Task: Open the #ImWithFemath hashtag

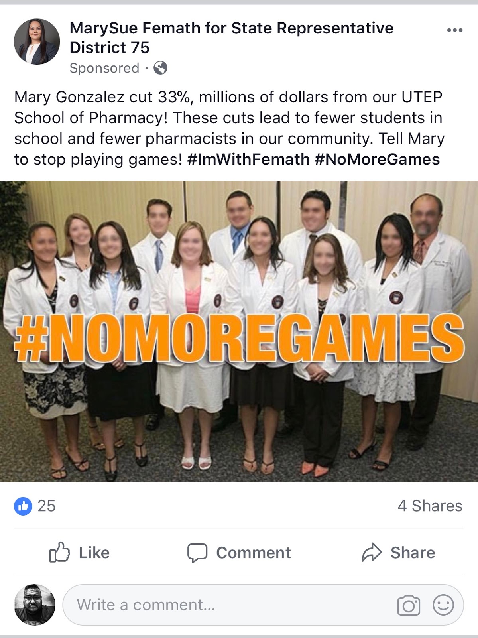Action: click(x=248, y=159)
